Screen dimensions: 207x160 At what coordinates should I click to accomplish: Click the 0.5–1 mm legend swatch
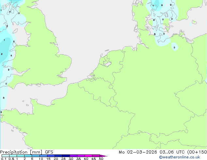[13, 156]
